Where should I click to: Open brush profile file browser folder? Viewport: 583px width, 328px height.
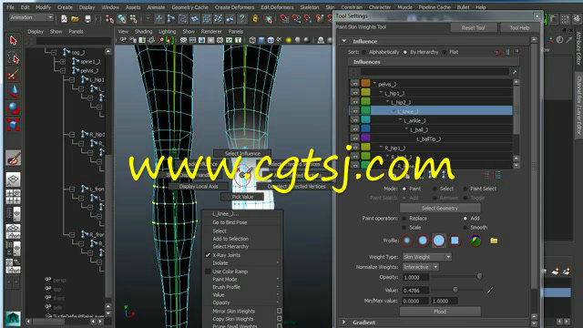pyautogui.click(x=494, y=241)
